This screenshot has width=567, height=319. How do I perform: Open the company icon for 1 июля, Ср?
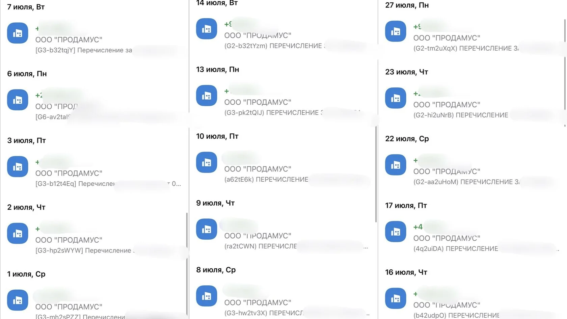click(x=18, y=300)
